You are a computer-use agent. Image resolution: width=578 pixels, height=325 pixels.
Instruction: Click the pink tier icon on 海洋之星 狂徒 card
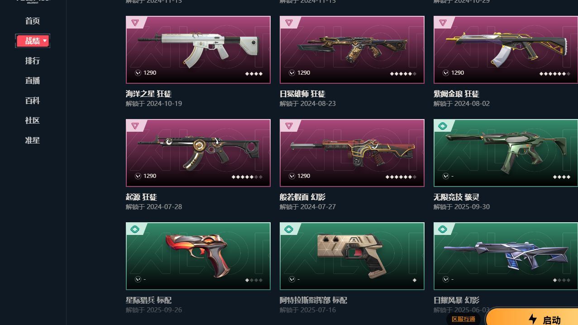[135, 23]
